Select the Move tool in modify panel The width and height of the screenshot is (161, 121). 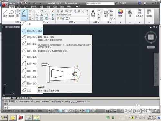(37, 11)
